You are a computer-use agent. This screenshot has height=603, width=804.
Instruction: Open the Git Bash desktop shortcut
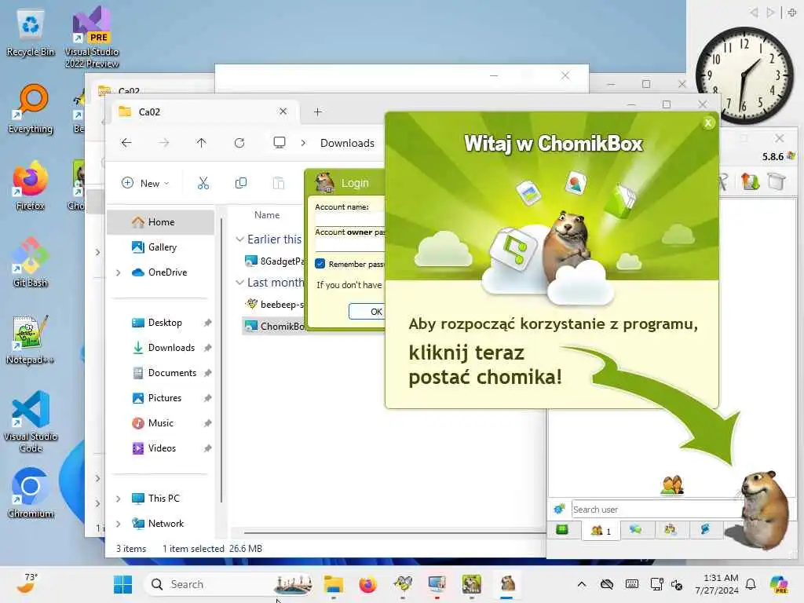click(31, 263)
